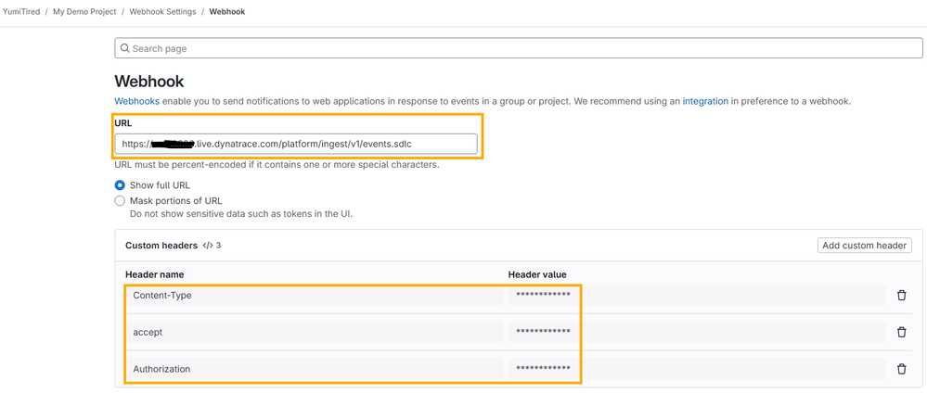
Task: Go to My Demo Project breadcrumb
Action: [x=84, y=12]
